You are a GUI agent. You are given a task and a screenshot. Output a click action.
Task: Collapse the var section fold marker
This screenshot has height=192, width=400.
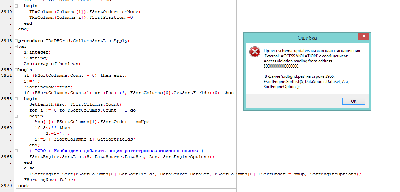click(x=16, y=46)
